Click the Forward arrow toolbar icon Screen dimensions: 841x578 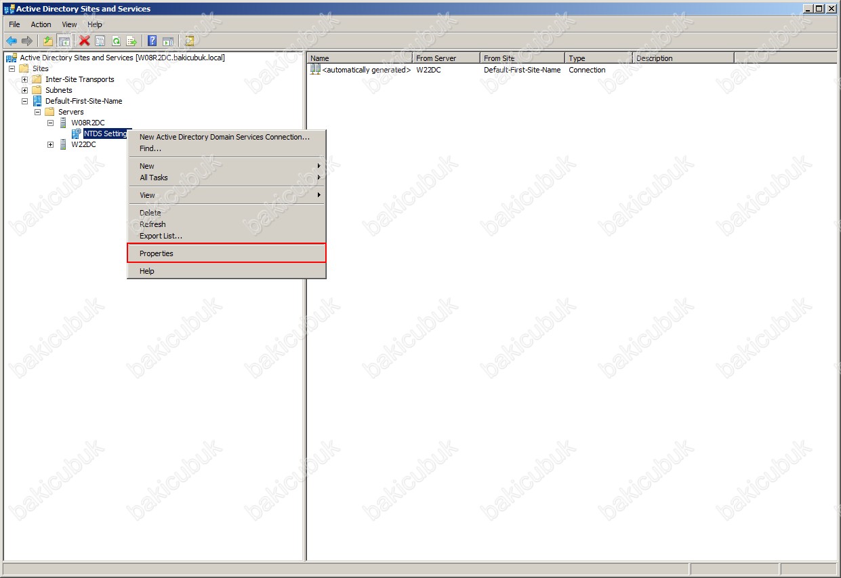[x=27, y=41]
